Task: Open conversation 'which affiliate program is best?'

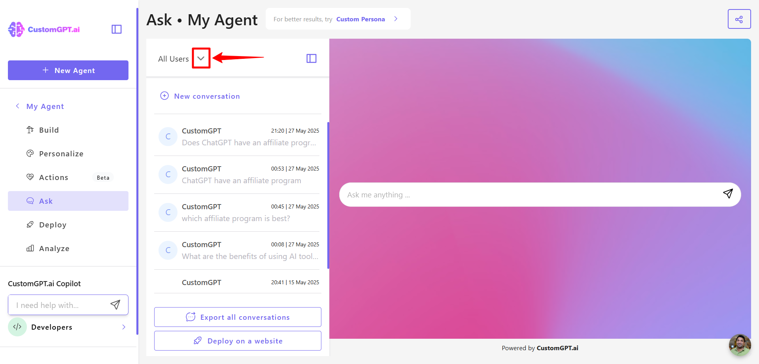Action: [x=238, y=212]
